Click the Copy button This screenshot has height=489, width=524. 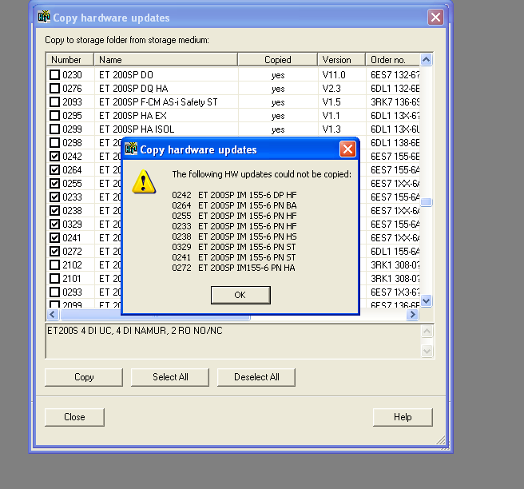(x=84, y=377)
